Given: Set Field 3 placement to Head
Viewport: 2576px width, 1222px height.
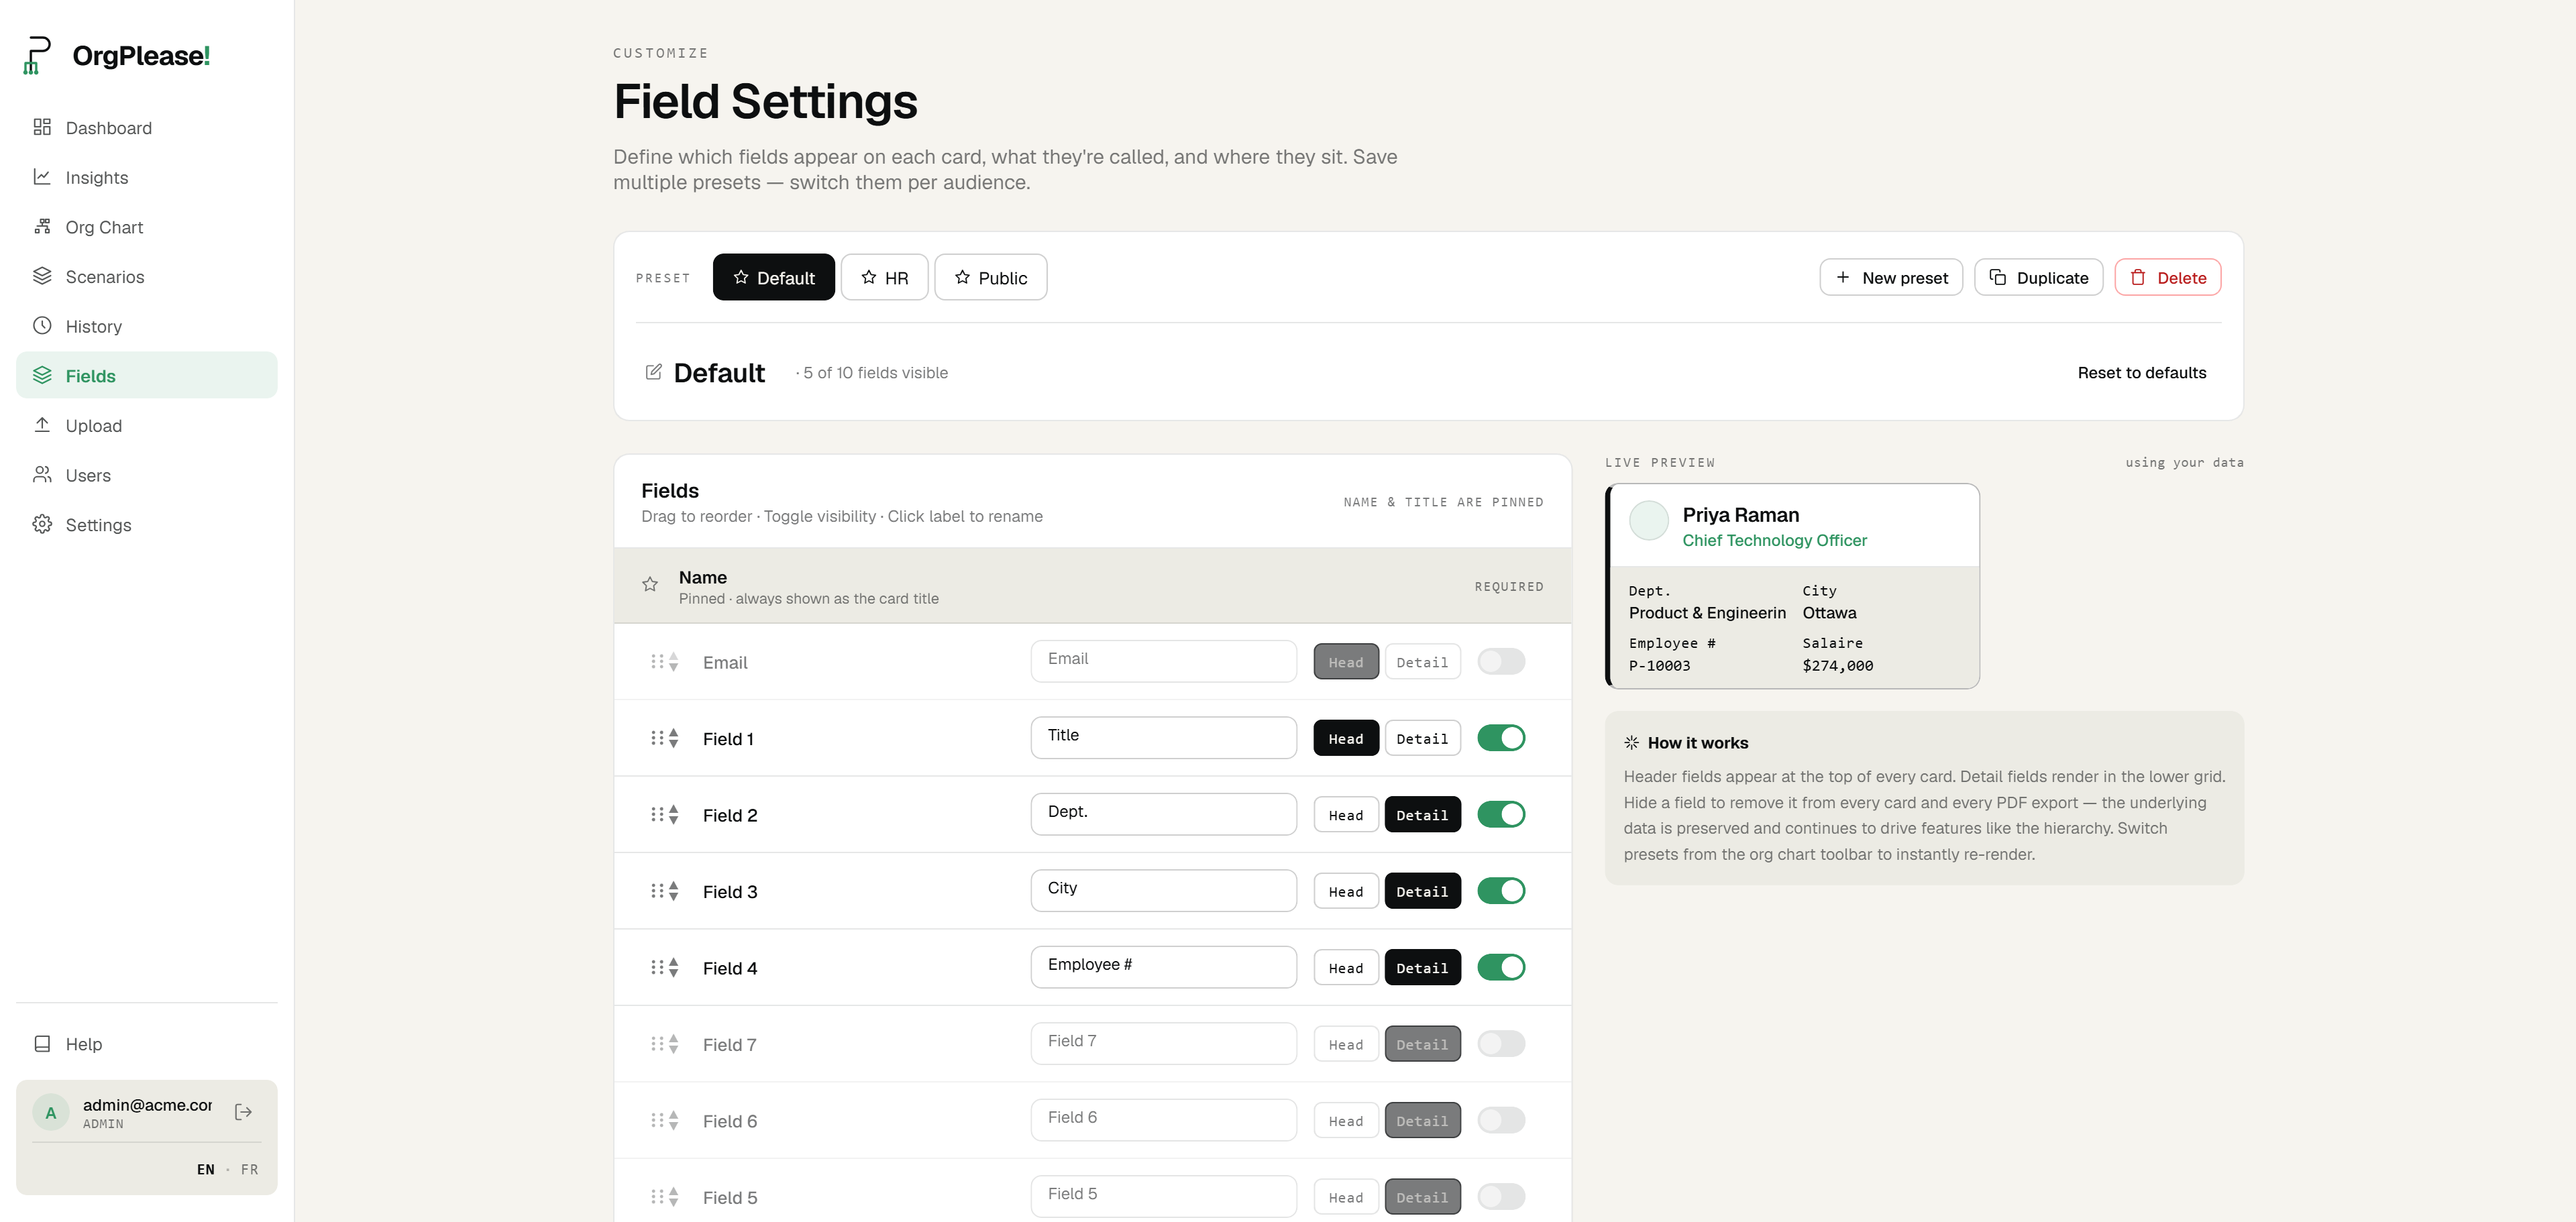Looking at the screenshot, I should (x=1345, y=891).
